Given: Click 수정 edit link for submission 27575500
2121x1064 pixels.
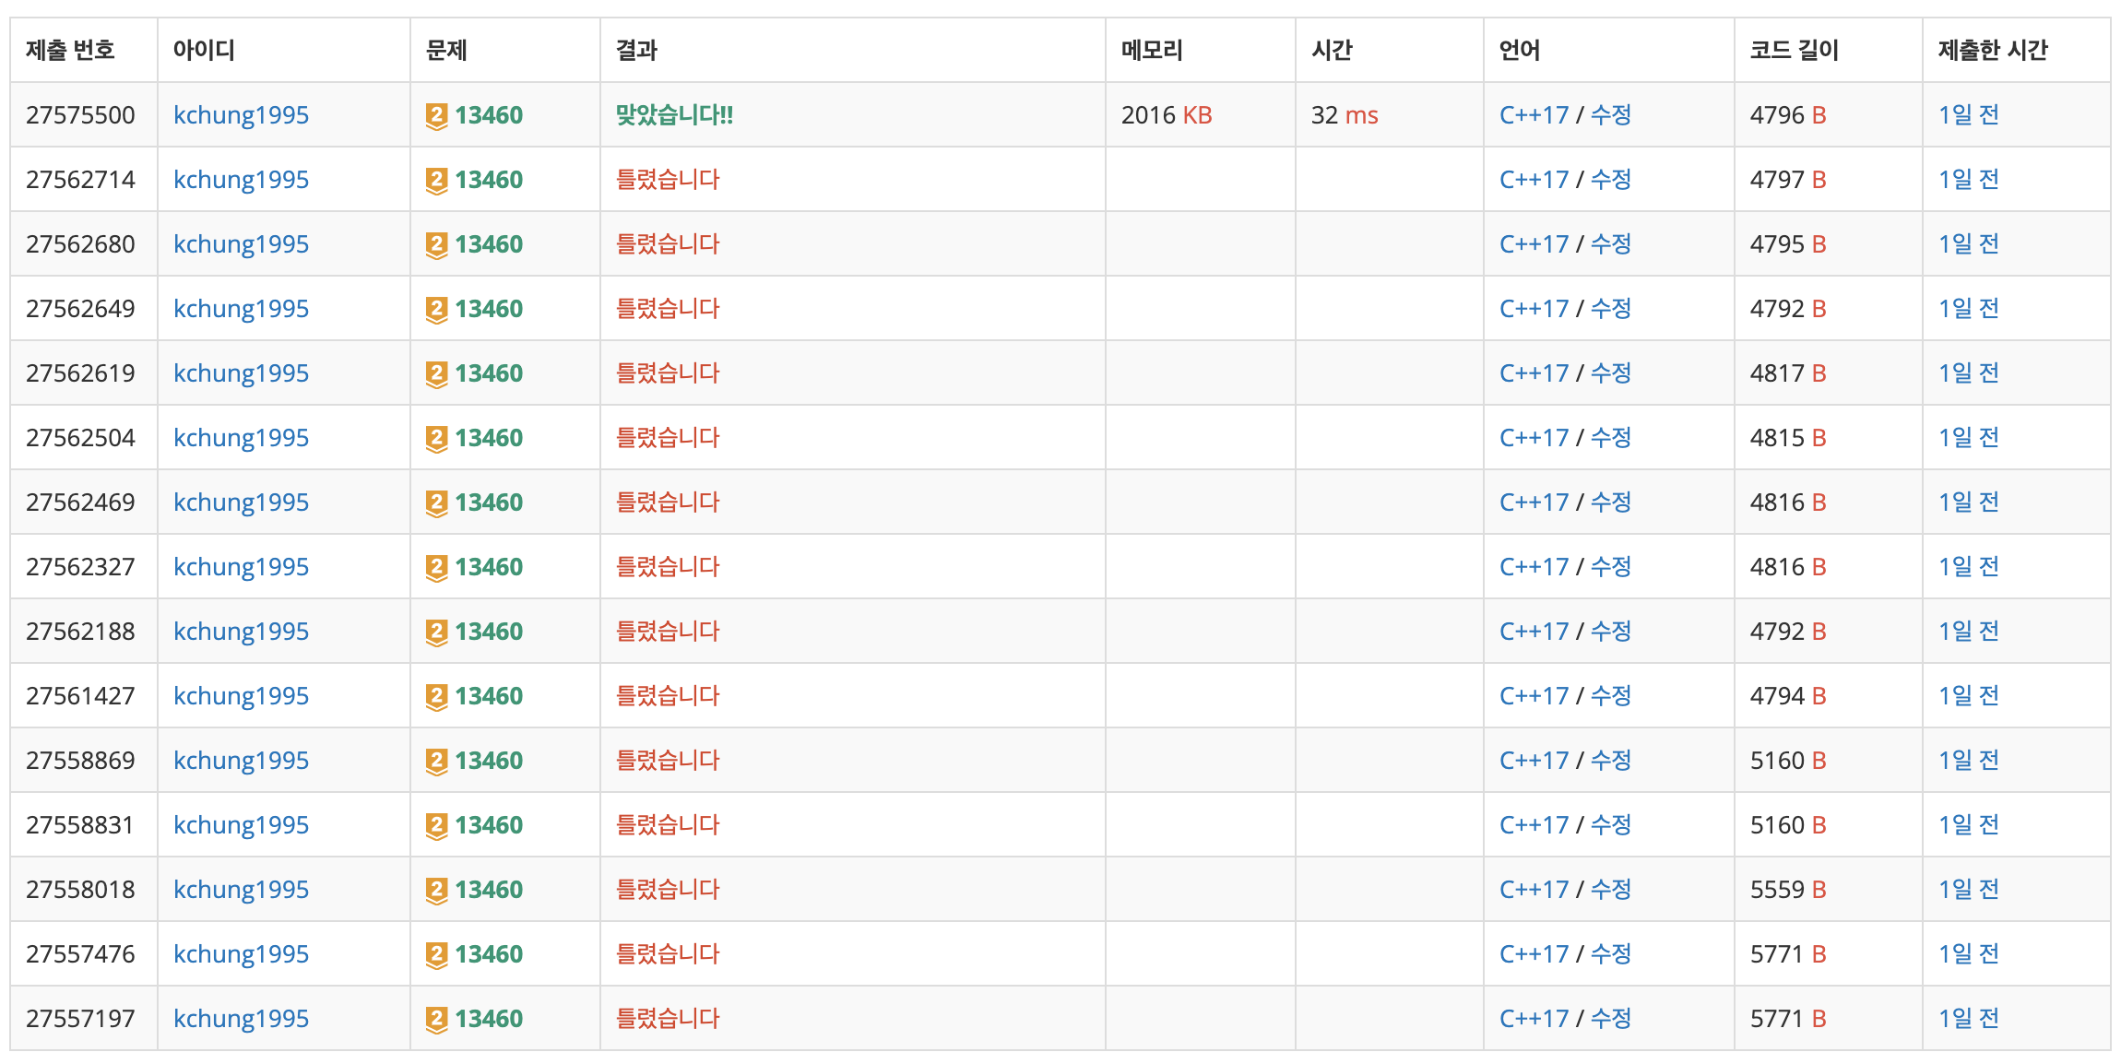Looking at the screenshot, I should [1611, 115].
